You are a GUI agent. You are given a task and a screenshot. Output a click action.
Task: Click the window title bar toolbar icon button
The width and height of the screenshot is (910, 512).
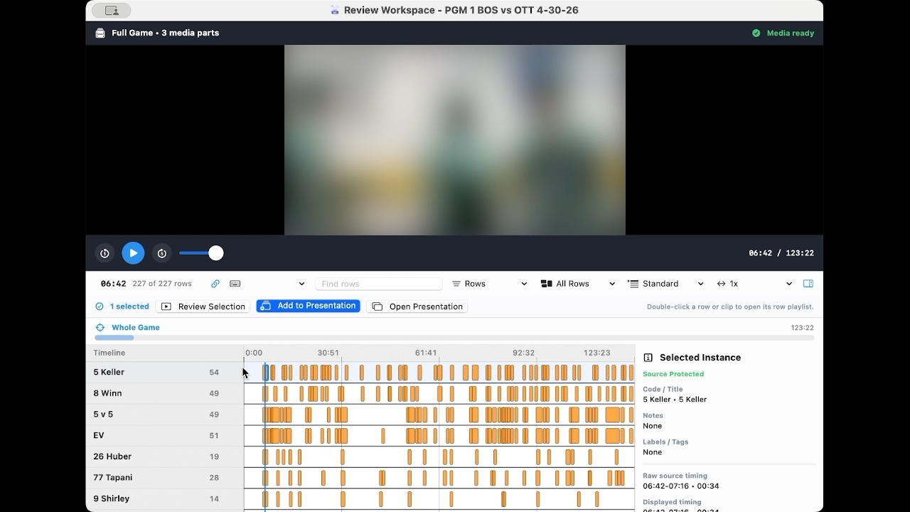(x=112, y=11)
